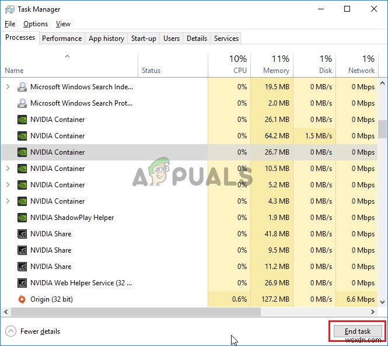Select the NVIDIA Web Helper Service name

pos(81,283)
